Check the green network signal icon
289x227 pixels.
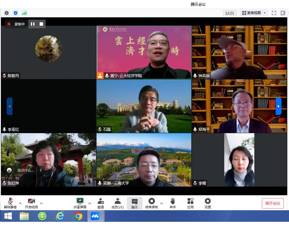[24, 13]
